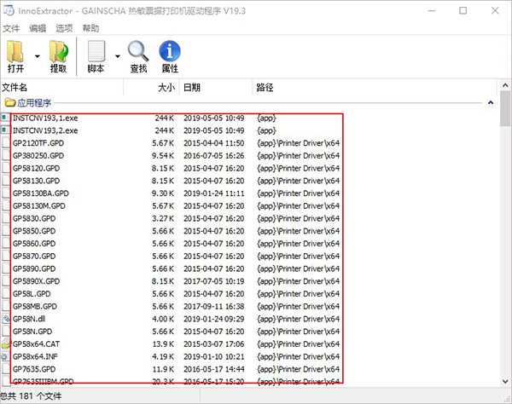Click the vertical scrollbar thumb
Screen dimensions: 512x404
(505, 108)
